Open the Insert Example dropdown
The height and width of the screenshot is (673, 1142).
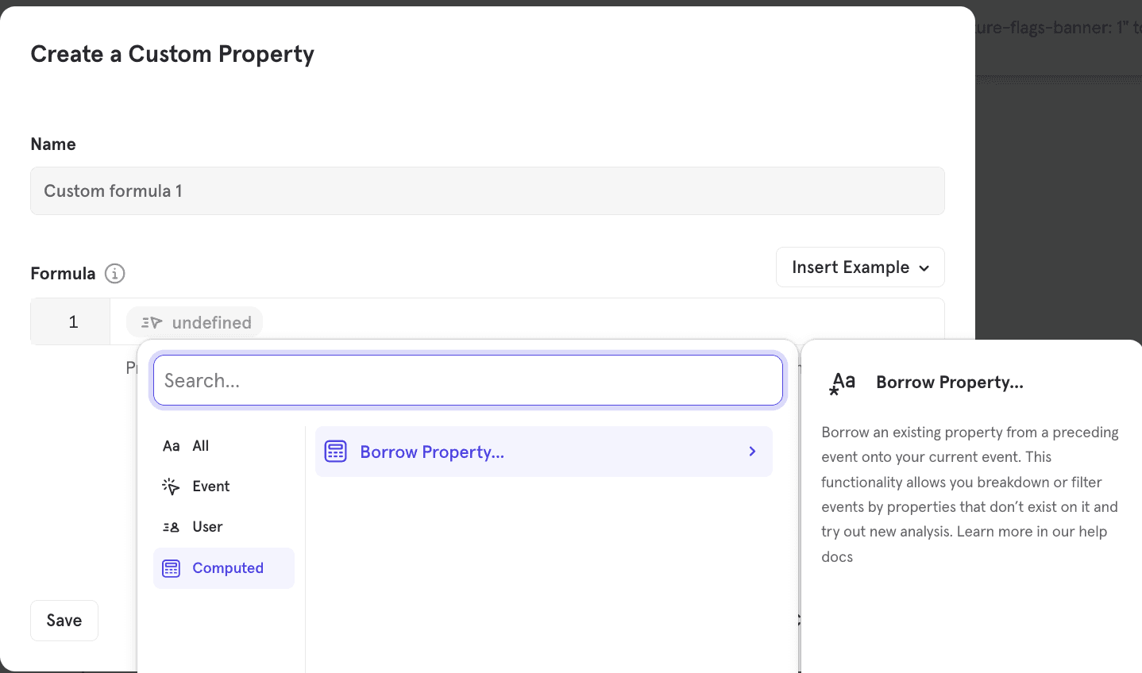click(859, 267)
